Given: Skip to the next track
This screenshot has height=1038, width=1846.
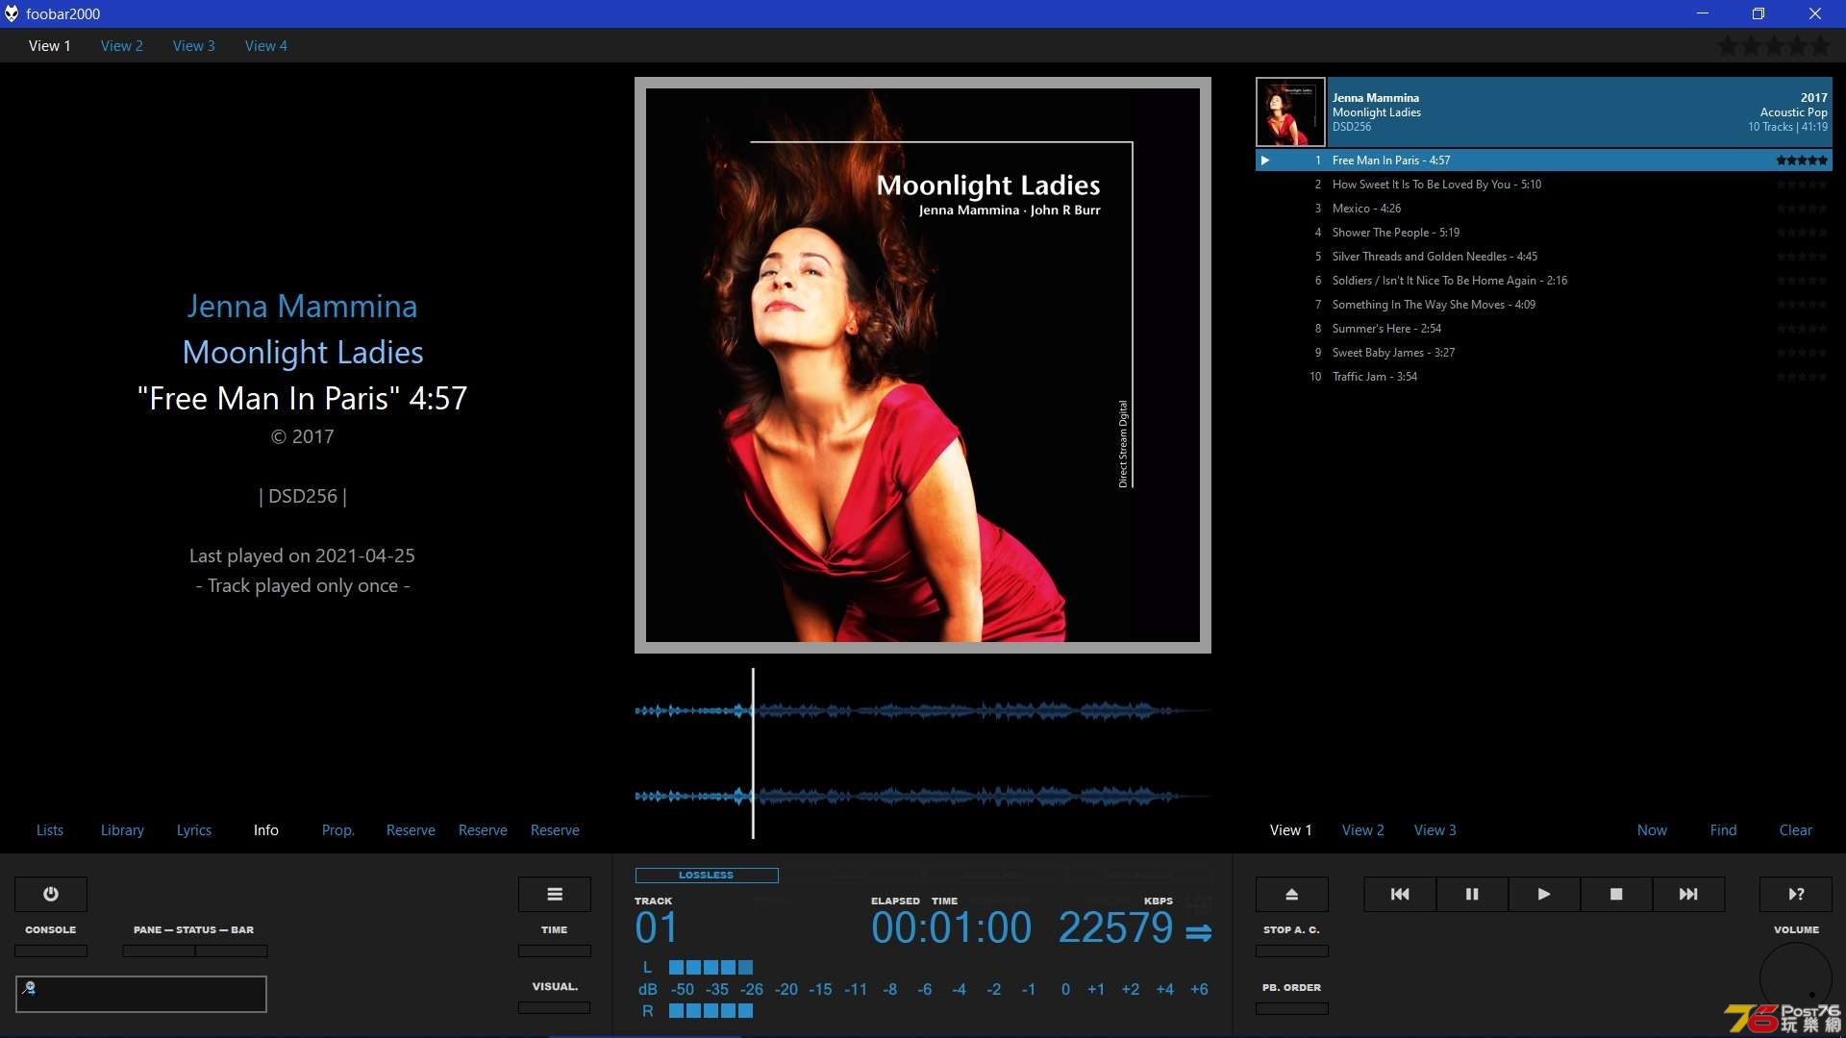Looking at the screenshot, I should 1688,894.
